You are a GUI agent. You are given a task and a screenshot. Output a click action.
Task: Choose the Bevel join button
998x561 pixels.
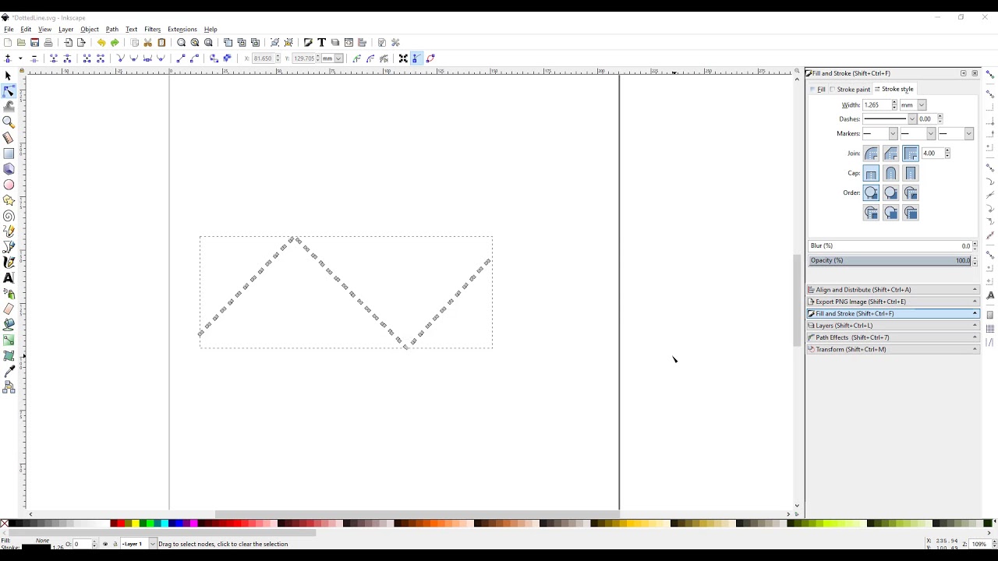pos(890,153)
